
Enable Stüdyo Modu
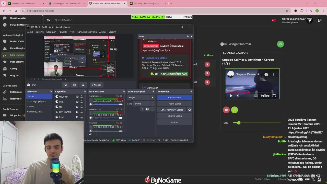pos(175,116)
